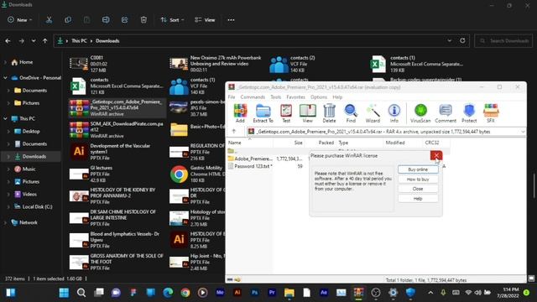Click the Copy icon in File Explorer
This screenshot has width=537, height=302.
pos(68,20)
